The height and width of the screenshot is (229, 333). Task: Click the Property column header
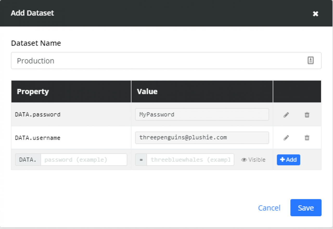(33, 91)
